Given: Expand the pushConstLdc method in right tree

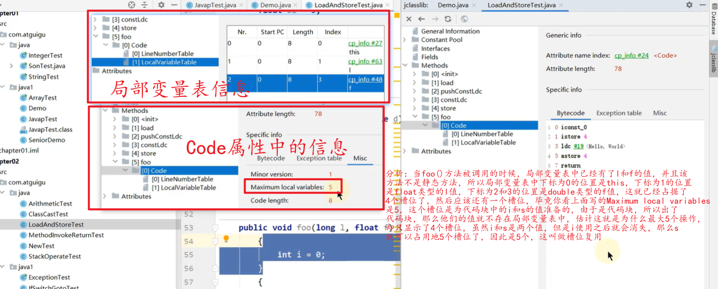Looking at the screenshot, I should pyautogui.click(x=414, y=91).
